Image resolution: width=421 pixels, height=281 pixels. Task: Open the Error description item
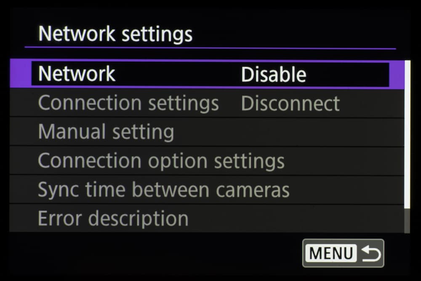tap(113, 218)
